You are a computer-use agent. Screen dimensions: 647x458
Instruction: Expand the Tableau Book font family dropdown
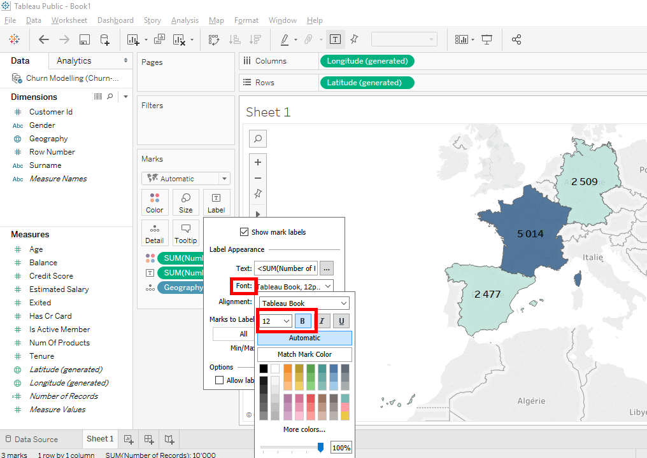(304, 303)
